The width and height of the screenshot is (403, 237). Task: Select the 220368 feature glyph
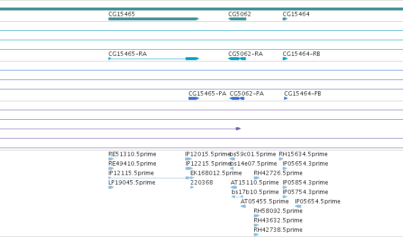pos(192,187)
